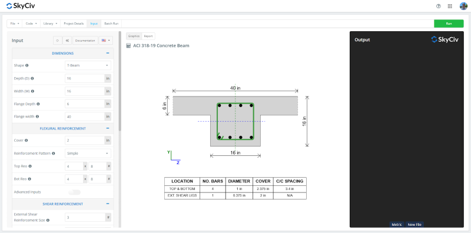Viewport: 471px width, 233px height.
Task: Click Bot Reo bar size field
Action: click(x=98, y=179)
